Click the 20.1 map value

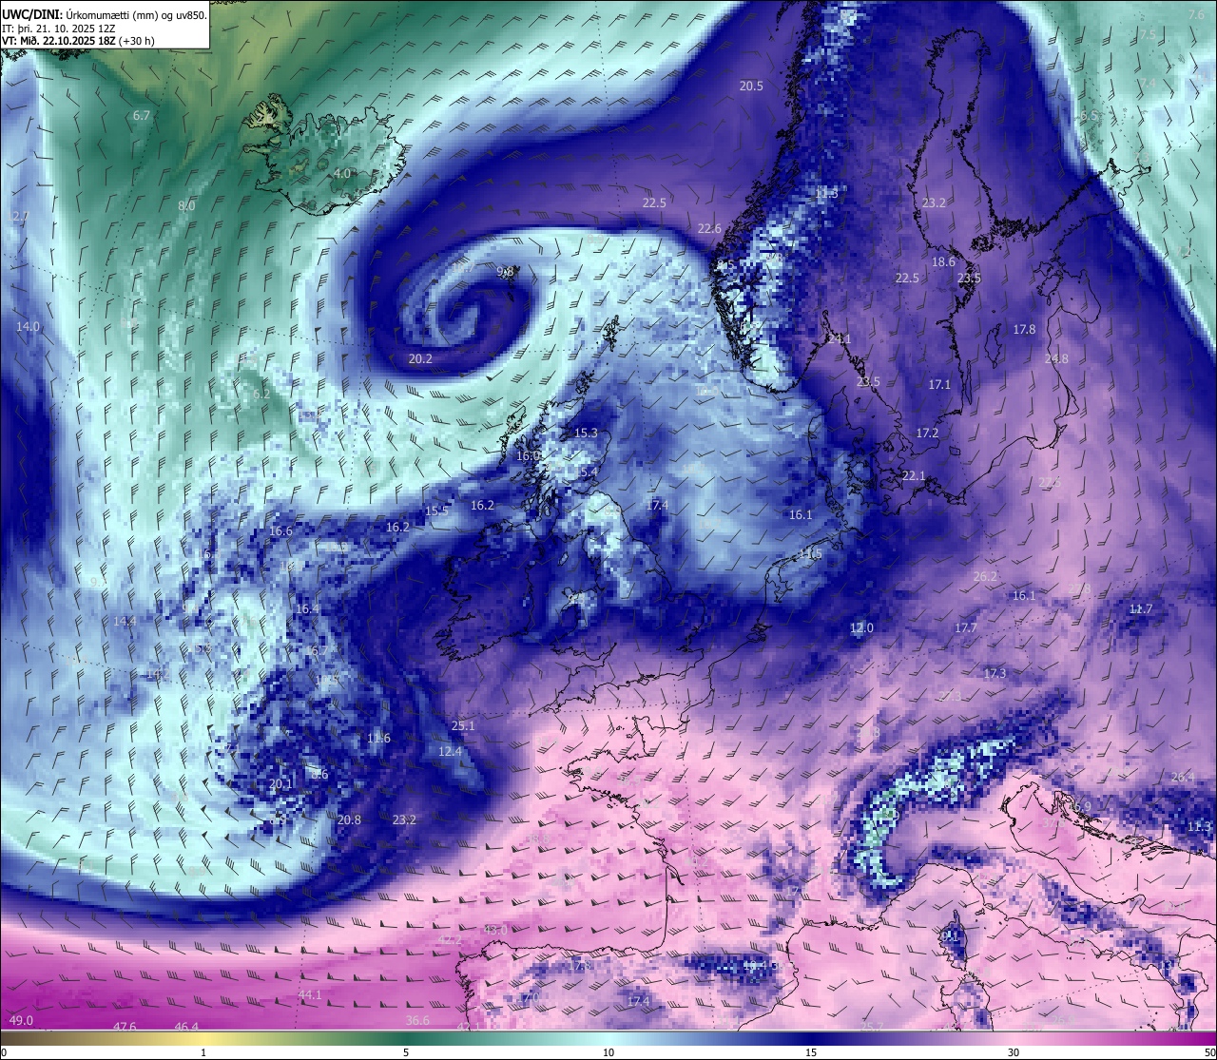(280, 783)
